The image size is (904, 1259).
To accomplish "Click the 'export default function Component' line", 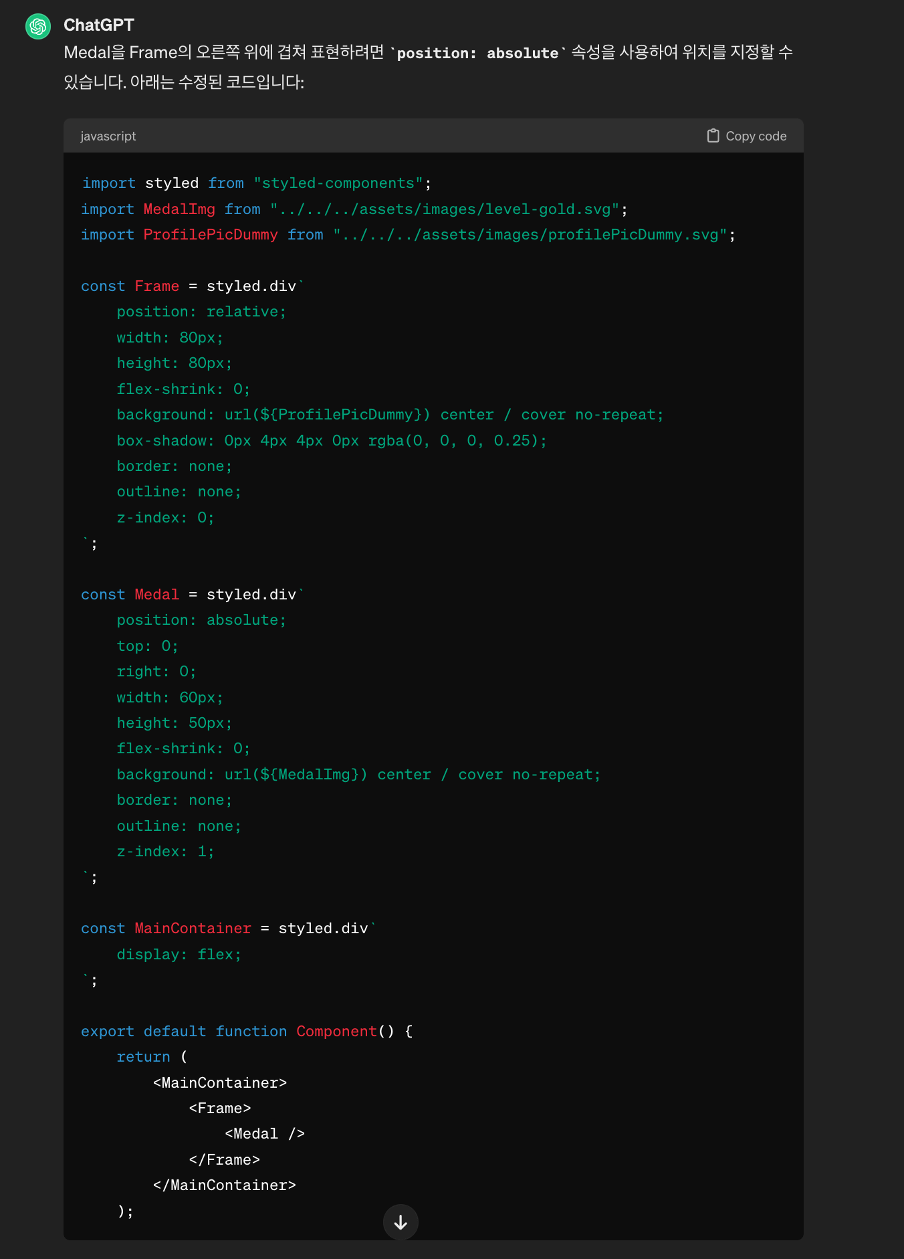I will coord(247,1032).
